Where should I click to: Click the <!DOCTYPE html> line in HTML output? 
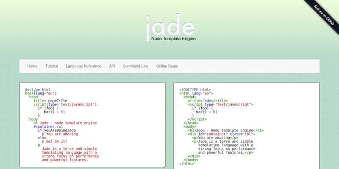tap(195, 90)
